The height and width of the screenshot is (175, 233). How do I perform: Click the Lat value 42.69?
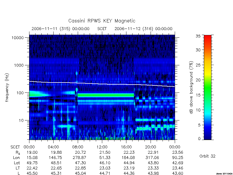pyautogui.click(x=178, y=163)
